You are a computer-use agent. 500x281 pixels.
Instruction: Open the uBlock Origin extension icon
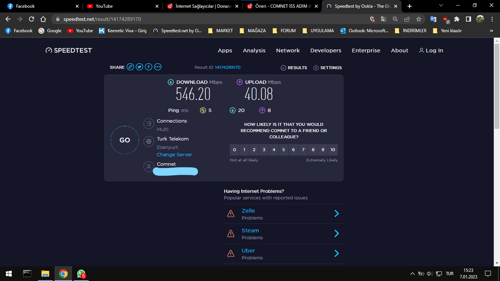(445, 19)
